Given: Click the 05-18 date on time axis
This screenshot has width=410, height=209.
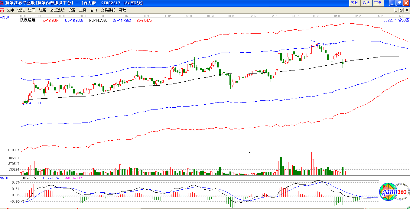Looking at the screenshot, I should point(401,16).
